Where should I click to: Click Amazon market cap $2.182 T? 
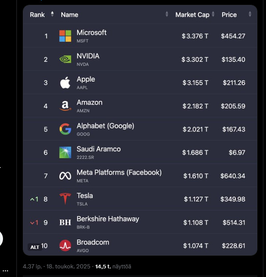(195, 106)
